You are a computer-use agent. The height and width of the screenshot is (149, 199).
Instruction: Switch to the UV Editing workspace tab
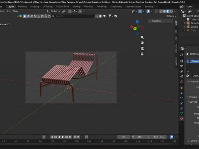[48, 7]
